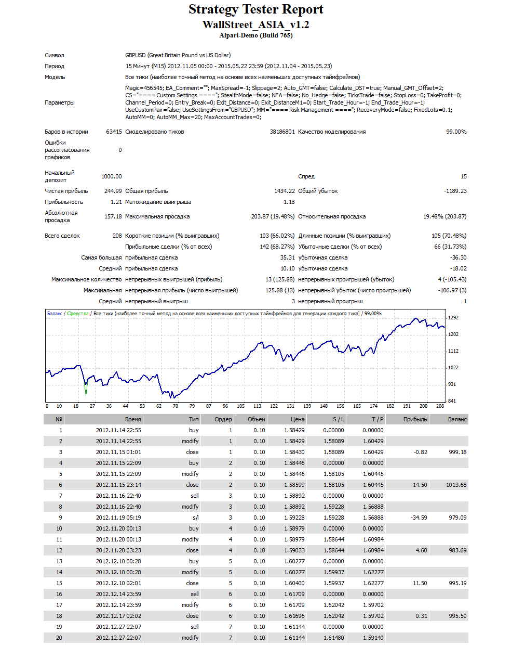This screenshot has height=646, width=512.
Task: Select the T/P cell 1.59140
Action: tap(373, 638)
